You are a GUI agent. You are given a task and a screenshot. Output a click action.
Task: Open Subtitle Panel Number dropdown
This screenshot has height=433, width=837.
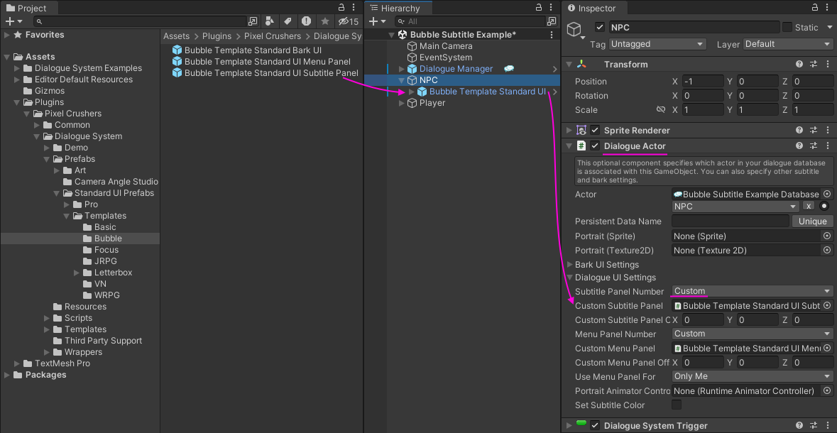pos(752,291)
